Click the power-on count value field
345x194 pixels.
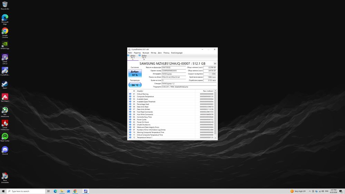pyautogui.click(x=210, y=77)
